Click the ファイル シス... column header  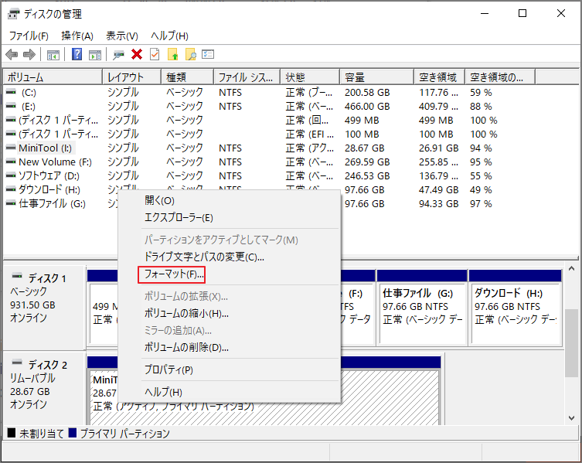tap(247, 77)
